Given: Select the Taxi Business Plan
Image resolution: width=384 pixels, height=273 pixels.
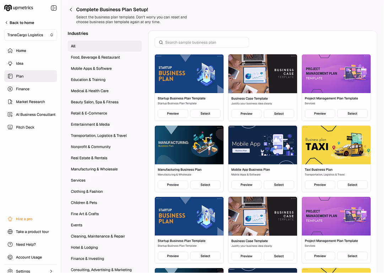Looking at the screenshot, I should tap(352, 185).
